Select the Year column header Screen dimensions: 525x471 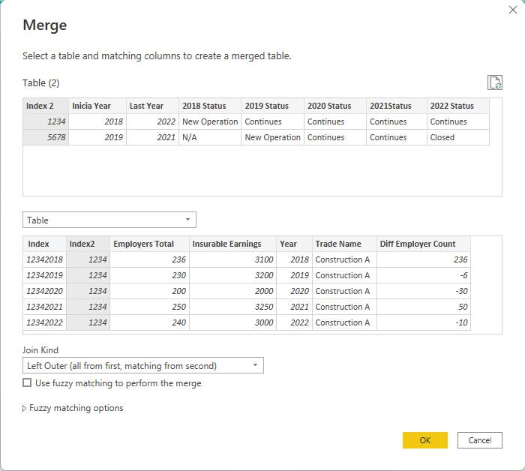click(x=294, y=244)
